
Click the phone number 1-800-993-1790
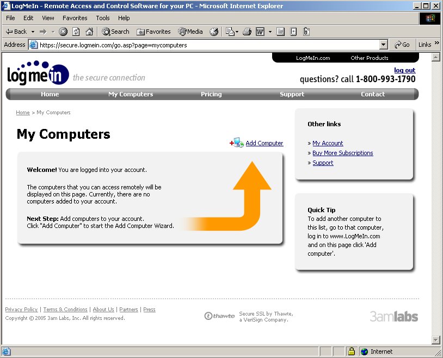point(385,79)
